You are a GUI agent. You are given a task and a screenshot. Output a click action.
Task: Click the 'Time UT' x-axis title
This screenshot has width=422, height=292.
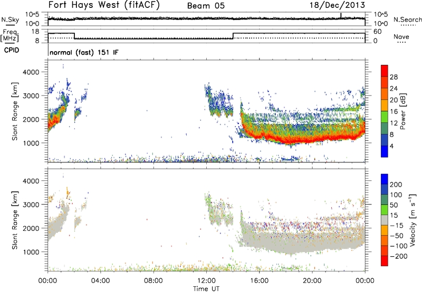pos(206,289)
